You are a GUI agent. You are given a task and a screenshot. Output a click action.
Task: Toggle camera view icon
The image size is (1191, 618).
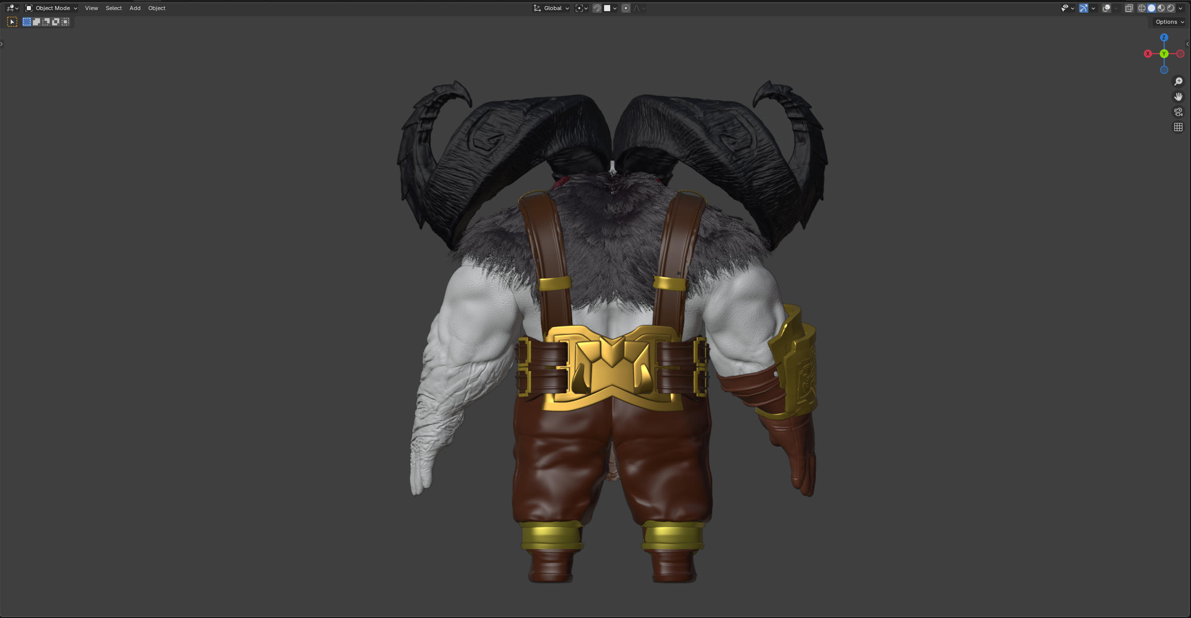point(1178,112)
